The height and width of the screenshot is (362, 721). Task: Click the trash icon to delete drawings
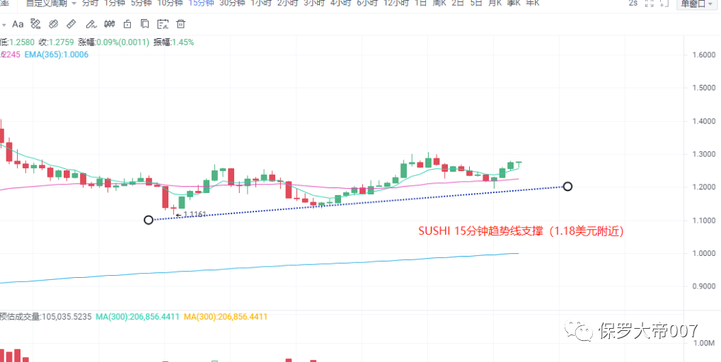coord(181,24)
